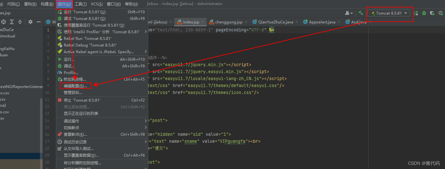
Task: Click the Run with Coverage toolbar icon
Action: pyautogui.click(x=432, y=13)
